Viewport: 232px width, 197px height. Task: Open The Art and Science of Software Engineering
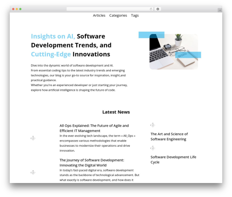[169, 136]
